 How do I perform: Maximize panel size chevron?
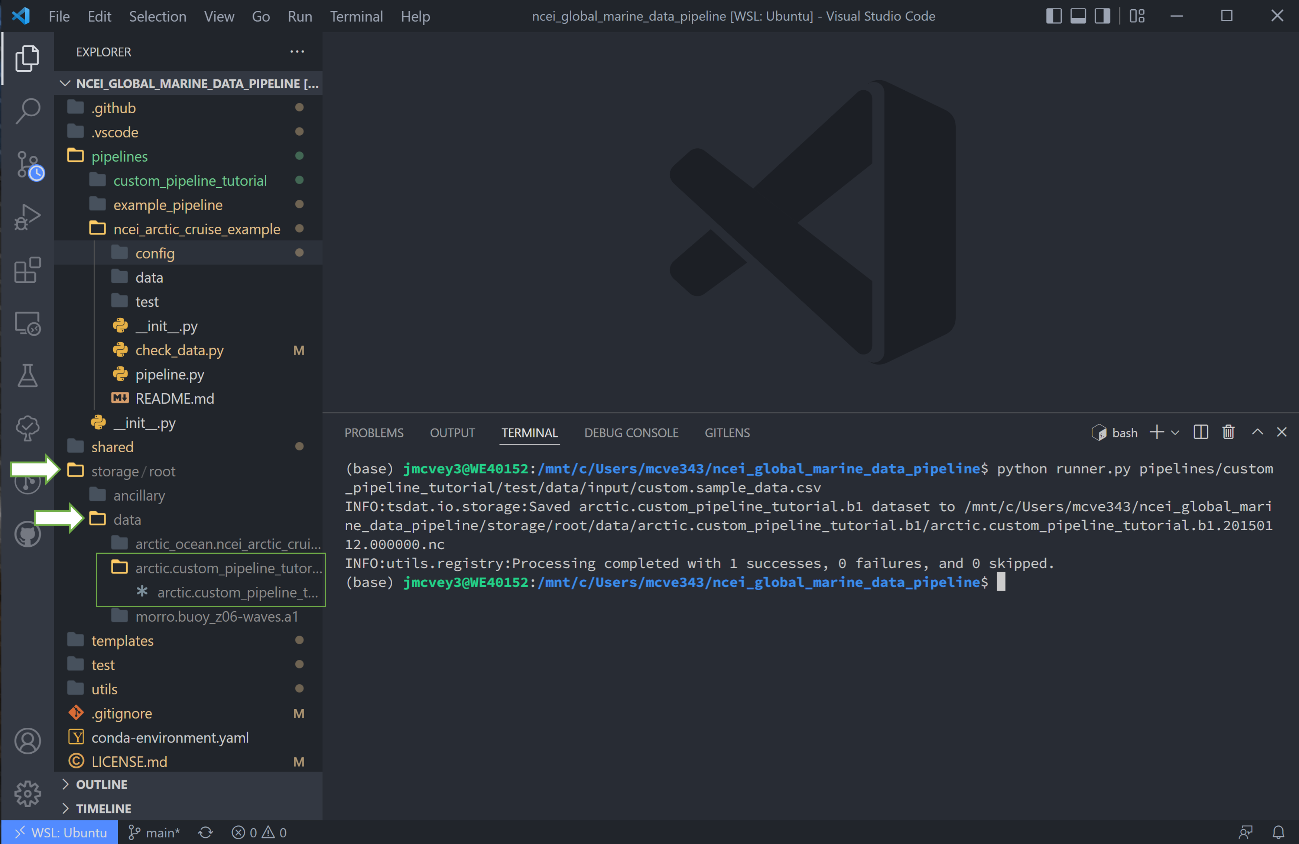[1257, 432]
